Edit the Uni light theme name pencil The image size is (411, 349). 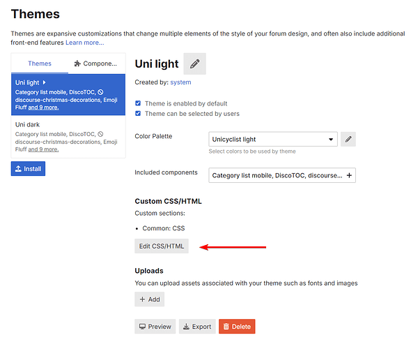(194, 64)
